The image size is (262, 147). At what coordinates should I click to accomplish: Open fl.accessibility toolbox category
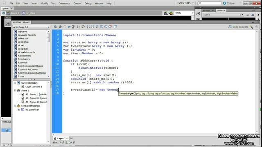point(25,56)
